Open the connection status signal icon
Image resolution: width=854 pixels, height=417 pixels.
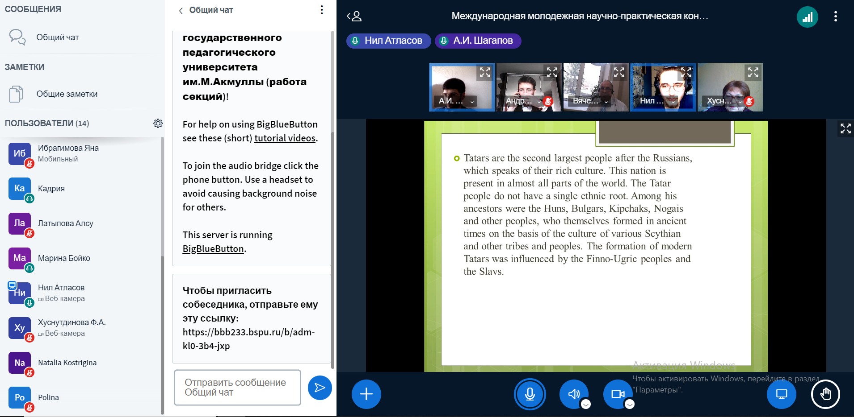tap(807, 17)
